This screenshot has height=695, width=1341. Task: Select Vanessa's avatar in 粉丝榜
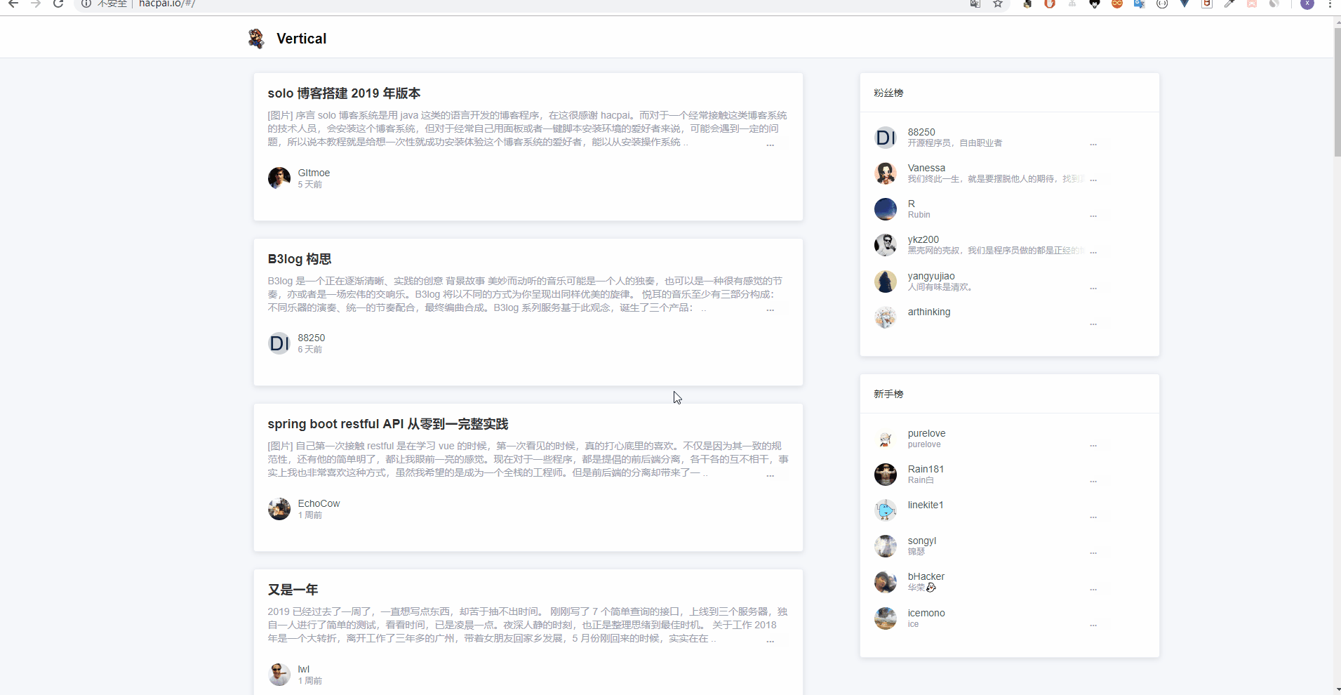pyautogui.click(x=886, y=173)
